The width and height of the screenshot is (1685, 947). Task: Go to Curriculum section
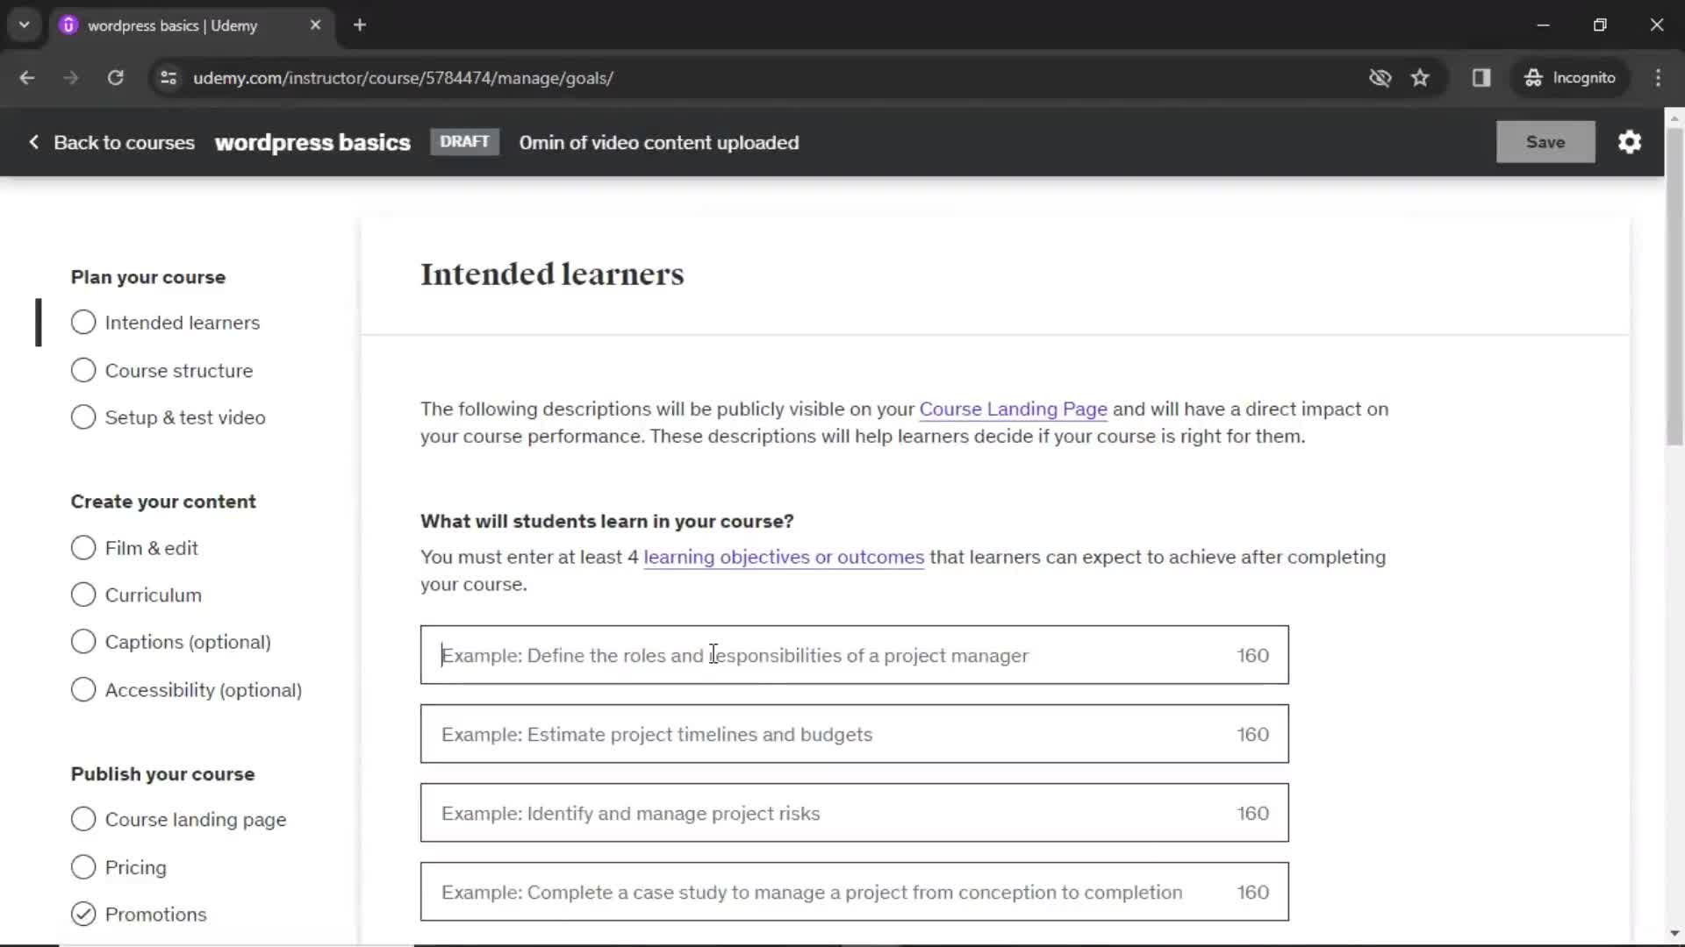[x=154, y=595]
